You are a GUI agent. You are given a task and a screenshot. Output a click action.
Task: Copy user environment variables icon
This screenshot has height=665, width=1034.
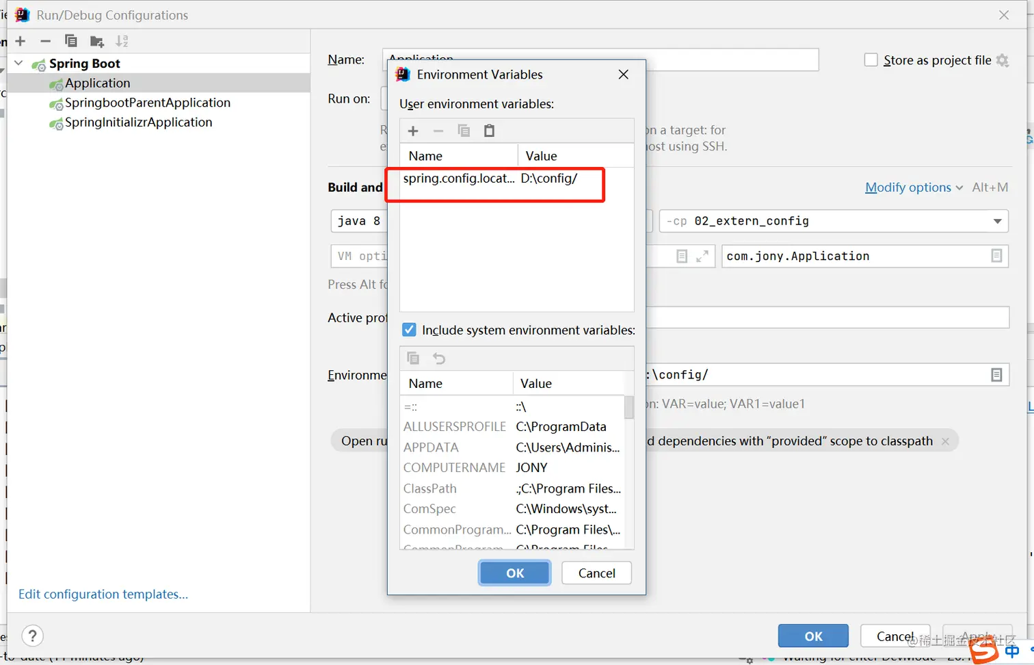tap(464, 131)
